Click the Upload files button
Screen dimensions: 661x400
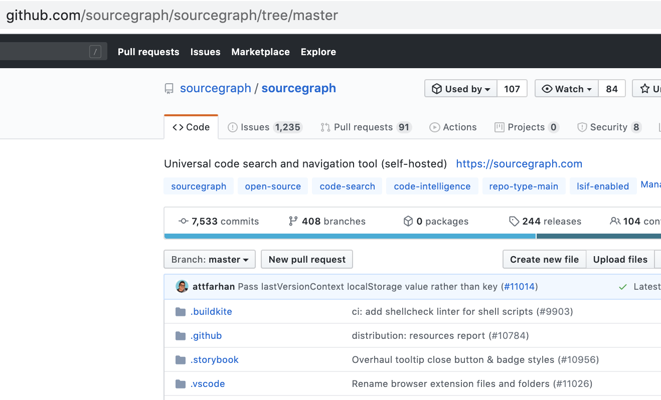pos(620,259)
